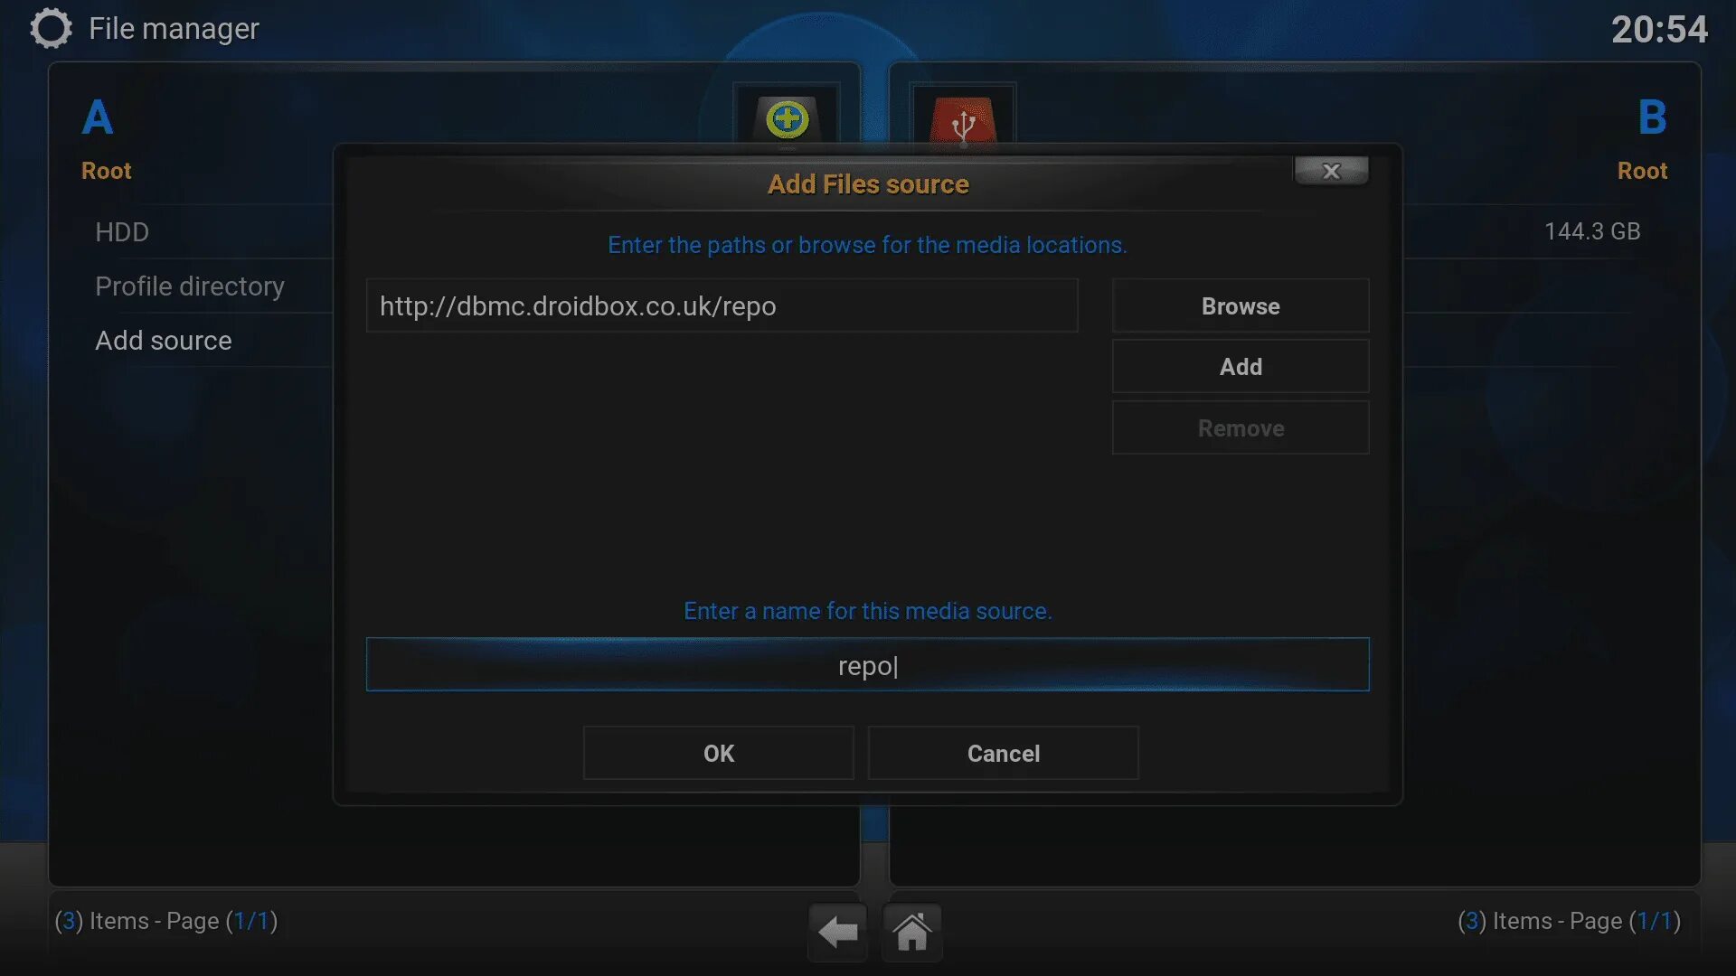Click the 144.3 GB entry in panel B

(x=1591, y=232)
